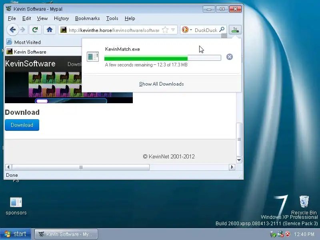
Task: Open the URL history dropdown arrow
Action: (173, 30)
